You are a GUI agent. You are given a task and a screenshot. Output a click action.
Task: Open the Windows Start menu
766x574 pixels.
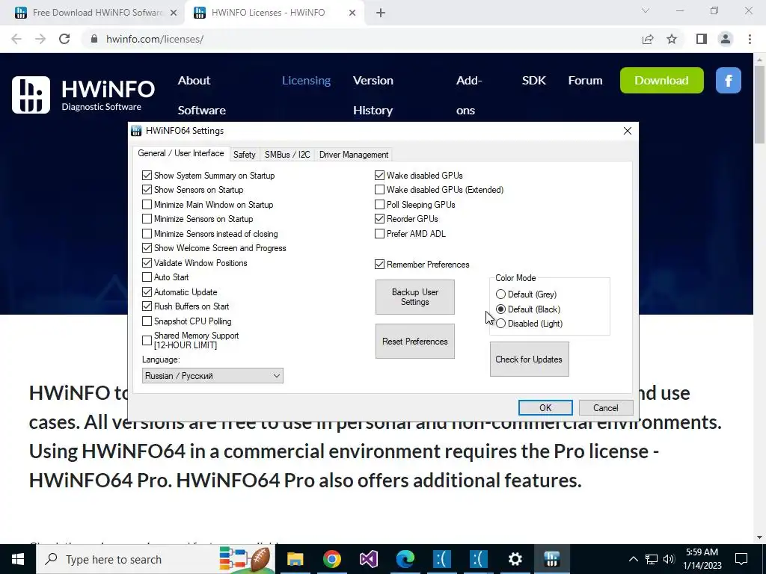click(18, 559)
